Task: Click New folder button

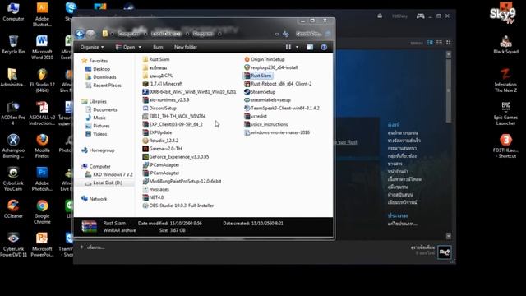Action: (x=186, y=47)
